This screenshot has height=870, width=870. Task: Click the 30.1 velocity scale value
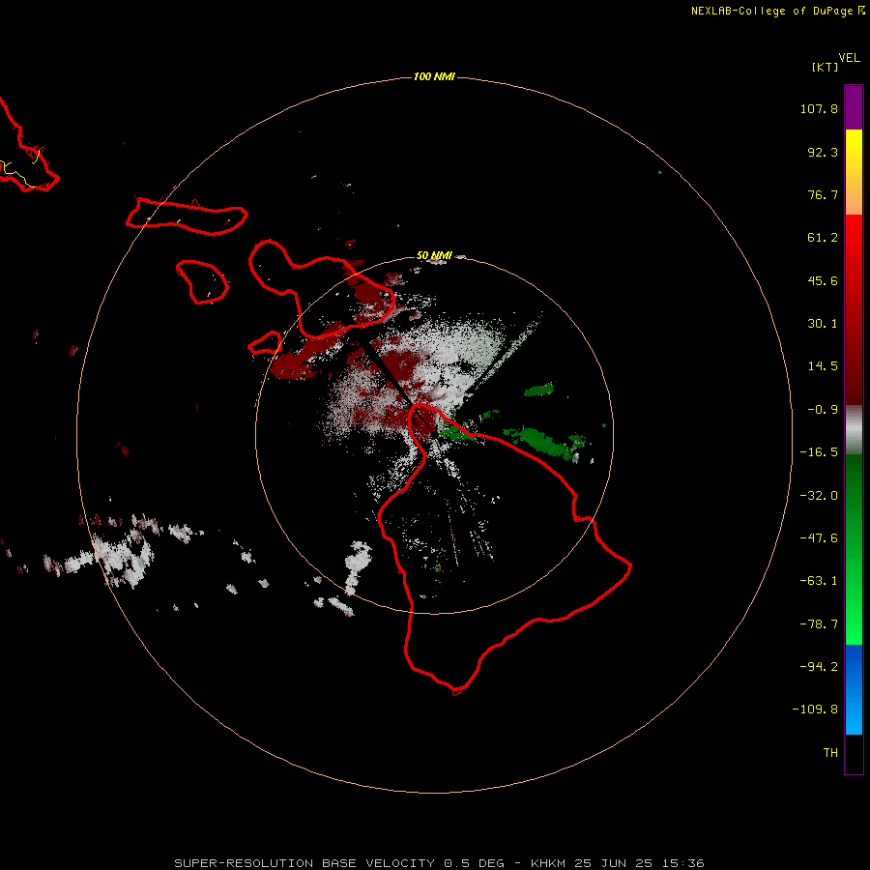[823, 324]
